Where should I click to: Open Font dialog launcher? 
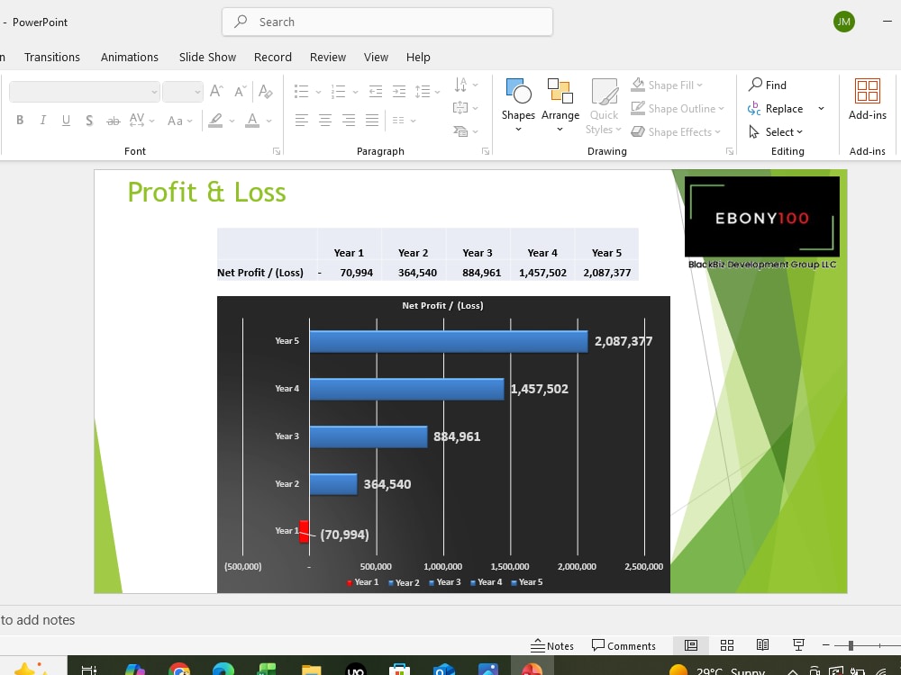tap(277, 151)
